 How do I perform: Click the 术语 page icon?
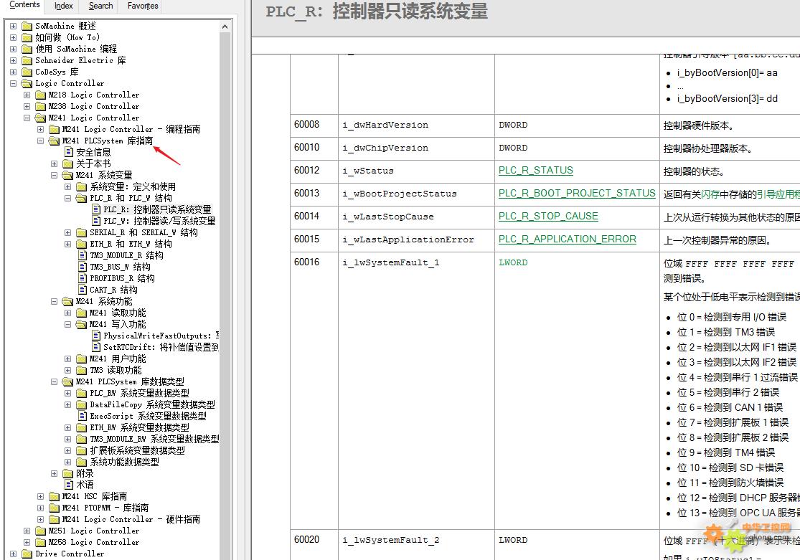pos(68,485)
